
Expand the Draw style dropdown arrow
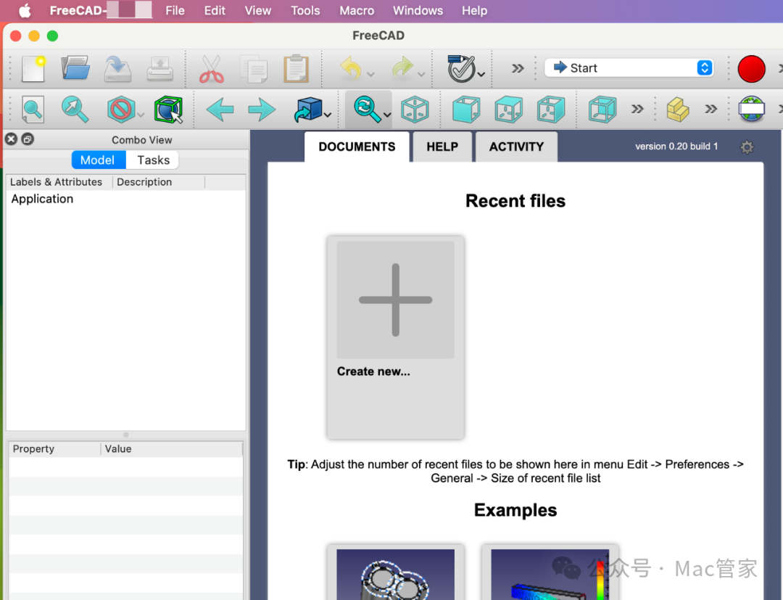[141, 115]
